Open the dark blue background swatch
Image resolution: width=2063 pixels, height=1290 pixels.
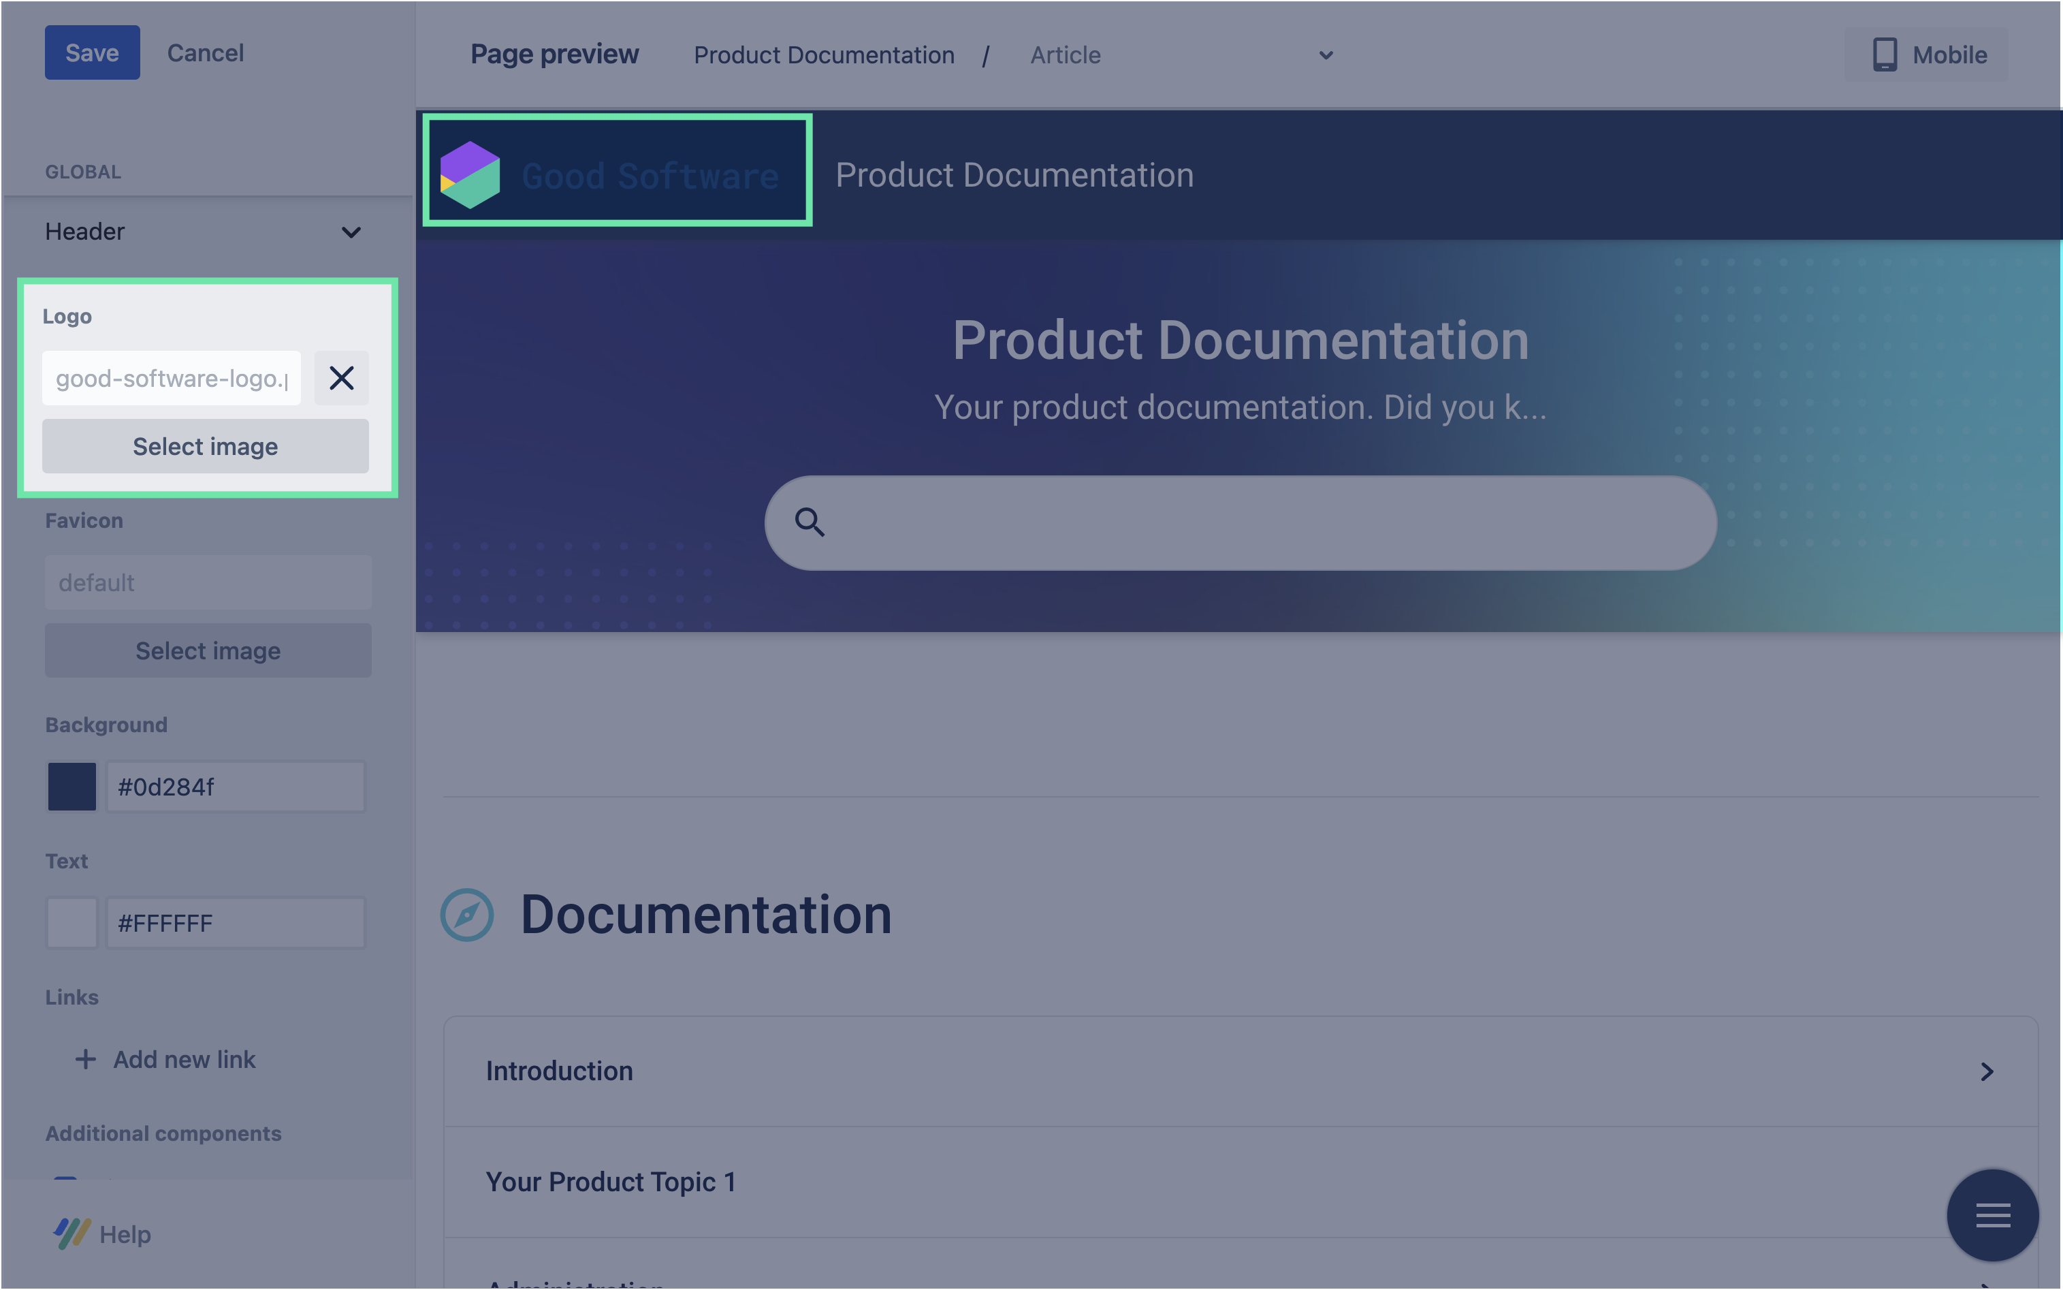pyautogui.click(x=71, y=787)
